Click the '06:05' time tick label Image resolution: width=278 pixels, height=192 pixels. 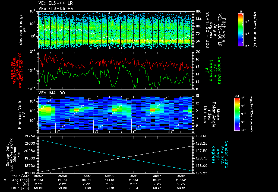[x=62, y=176]
